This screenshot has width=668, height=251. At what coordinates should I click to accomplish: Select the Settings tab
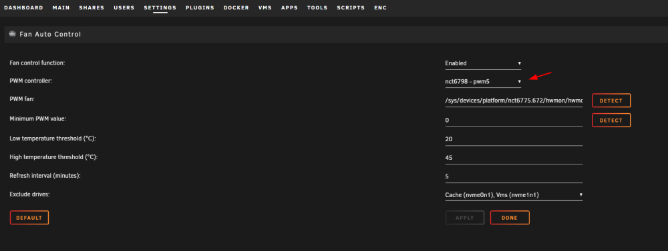point(160,7)
